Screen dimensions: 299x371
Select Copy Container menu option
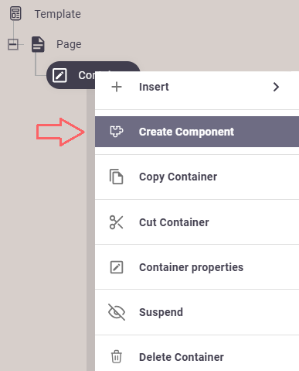coord(197,177)
